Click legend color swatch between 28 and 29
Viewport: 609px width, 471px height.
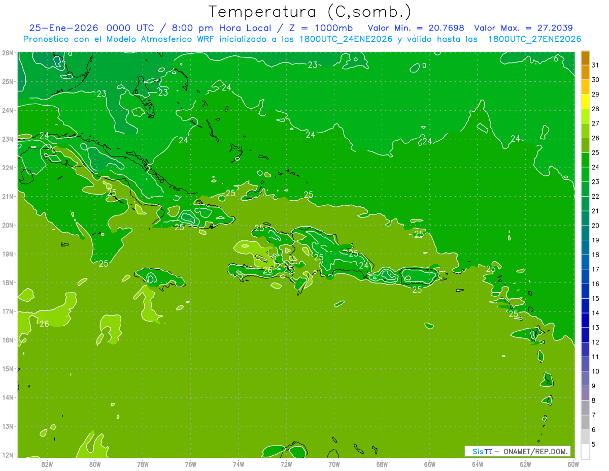585,102
